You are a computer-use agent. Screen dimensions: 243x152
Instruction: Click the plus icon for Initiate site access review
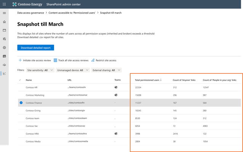point(20,60)
